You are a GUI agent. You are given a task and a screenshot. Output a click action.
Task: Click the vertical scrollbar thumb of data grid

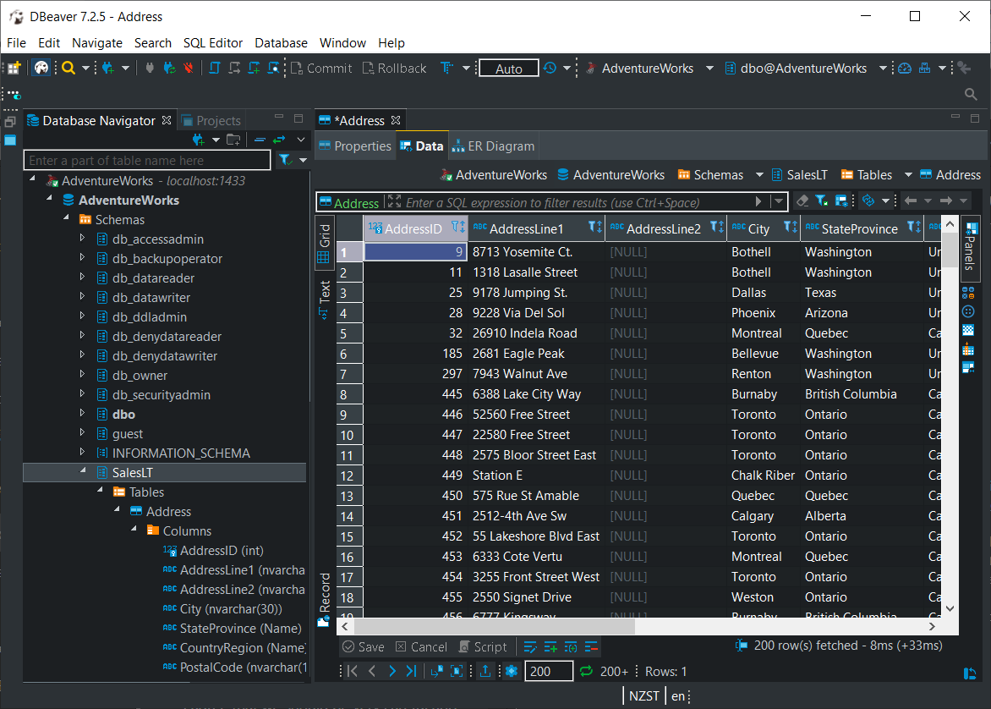[x=950, y=250]
